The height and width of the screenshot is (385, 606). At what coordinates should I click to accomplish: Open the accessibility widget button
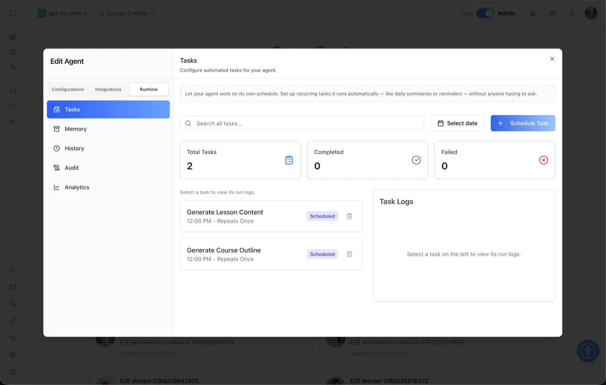click(x=588, y=351)
